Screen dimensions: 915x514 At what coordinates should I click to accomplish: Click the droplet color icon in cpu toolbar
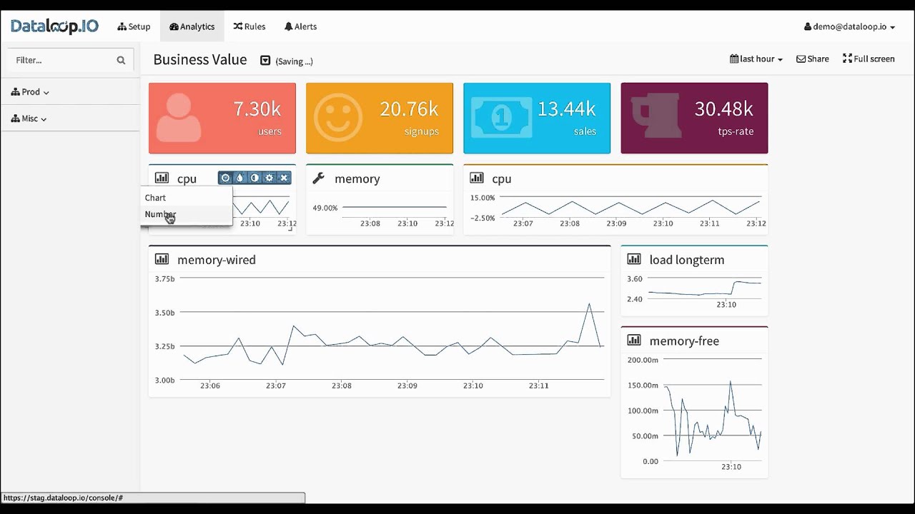pyautogui.click(x=240, y=178)
